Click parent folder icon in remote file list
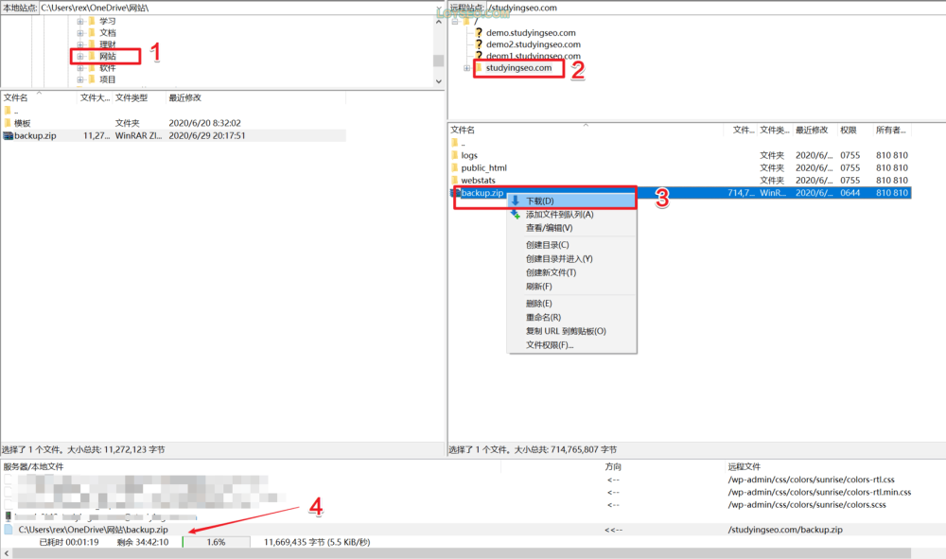This screenshot has height=559, width=946. (455, 143)
